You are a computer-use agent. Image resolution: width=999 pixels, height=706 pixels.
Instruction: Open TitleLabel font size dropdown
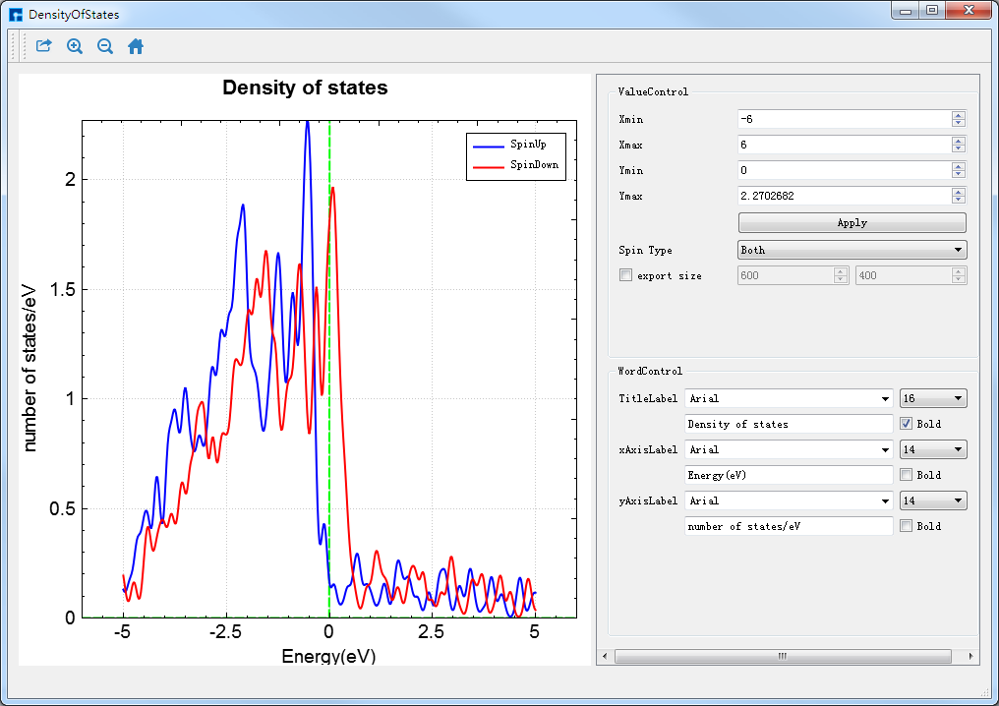933,398
